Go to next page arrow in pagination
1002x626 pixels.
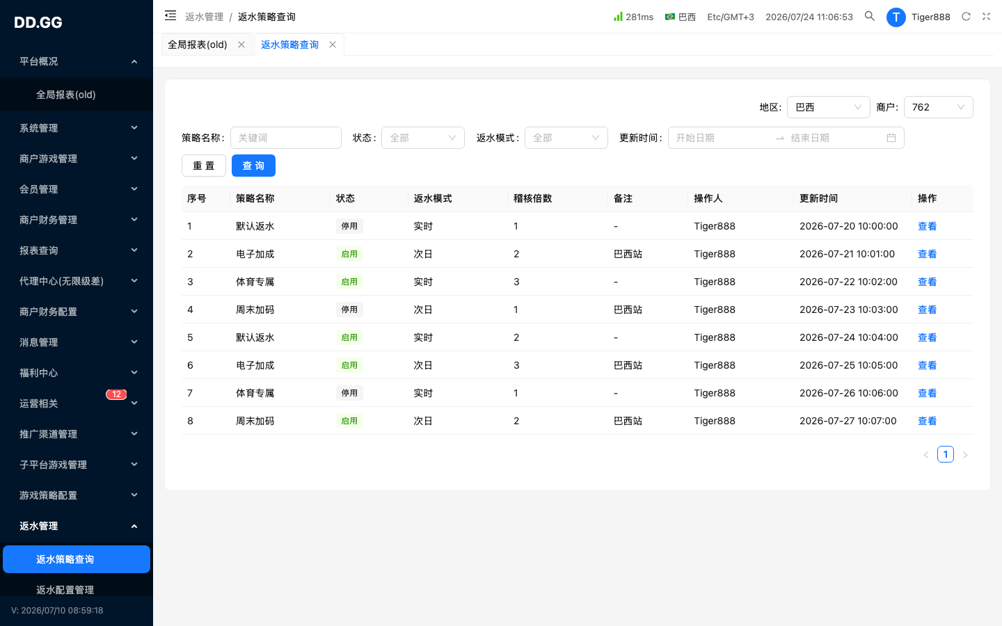[965, 455]
